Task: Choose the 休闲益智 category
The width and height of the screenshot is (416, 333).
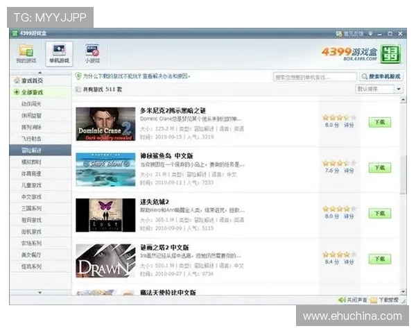Action: 40,116
